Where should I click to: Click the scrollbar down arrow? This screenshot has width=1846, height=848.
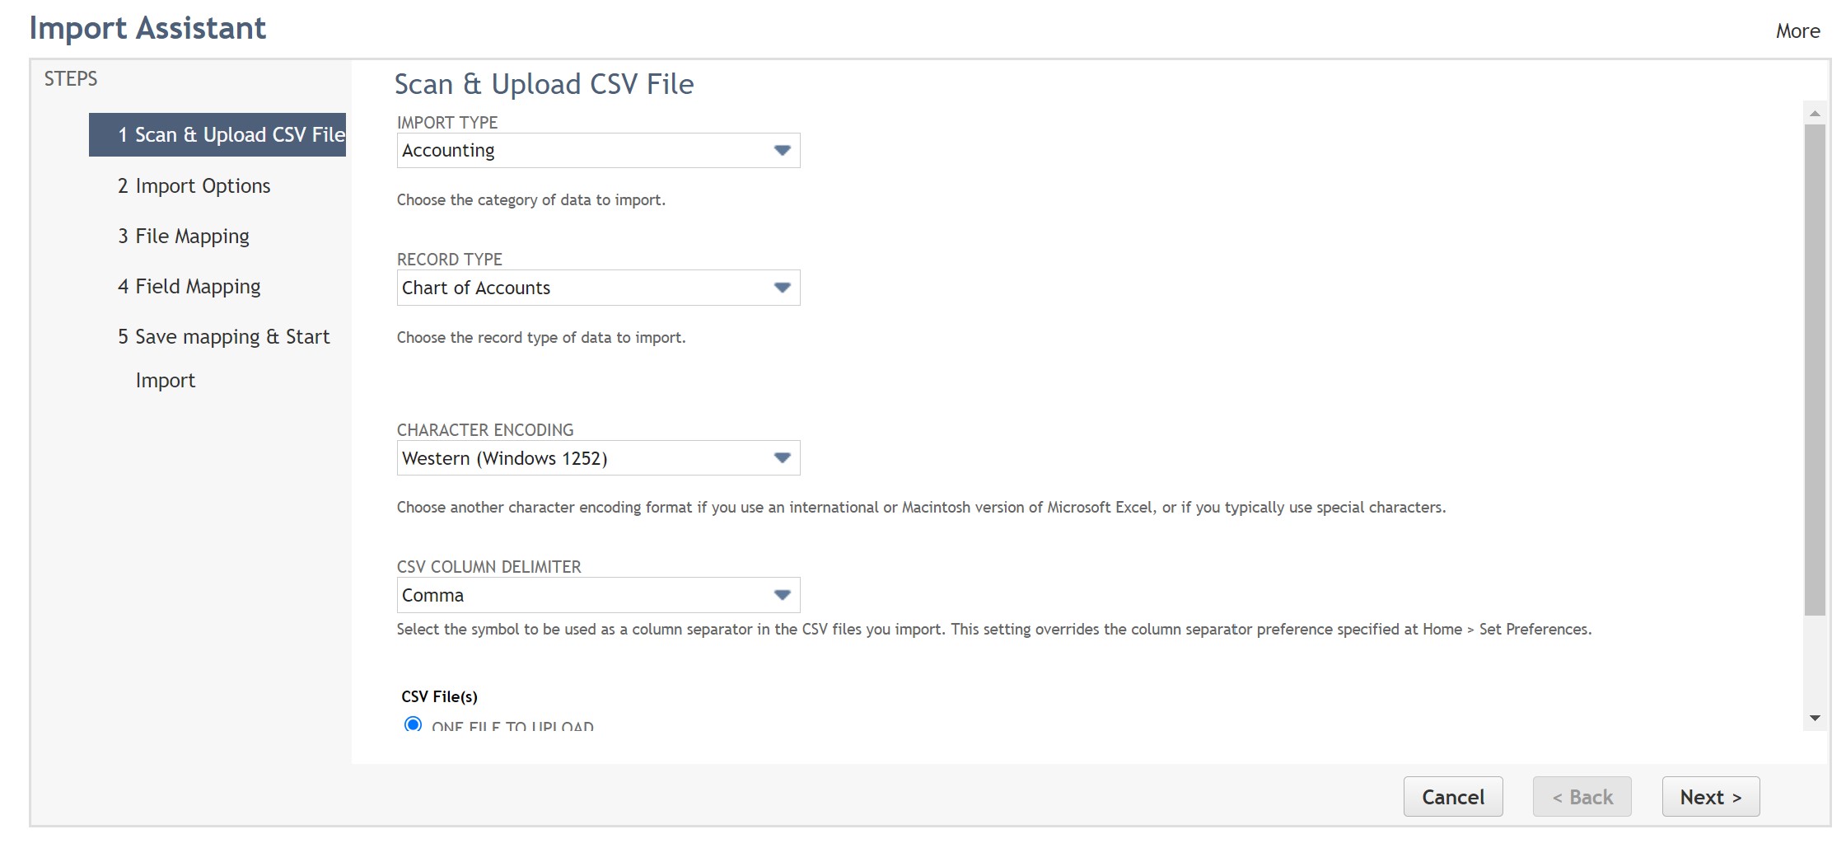(1814, 716)
